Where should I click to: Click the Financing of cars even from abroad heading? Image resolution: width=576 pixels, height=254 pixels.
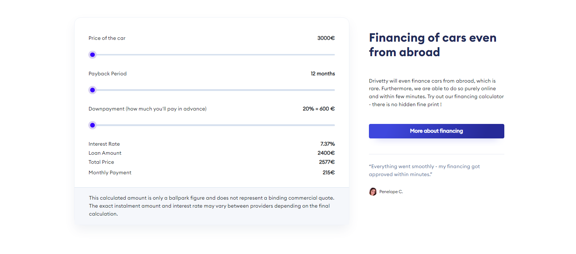pos(432,45)
